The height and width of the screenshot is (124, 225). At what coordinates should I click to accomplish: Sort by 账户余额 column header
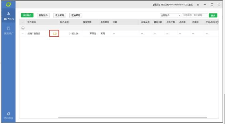(x=64, y=22)
